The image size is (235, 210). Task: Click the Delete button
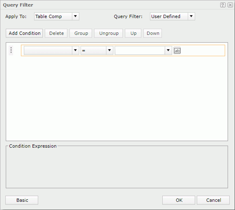click(x=56, y=33)
